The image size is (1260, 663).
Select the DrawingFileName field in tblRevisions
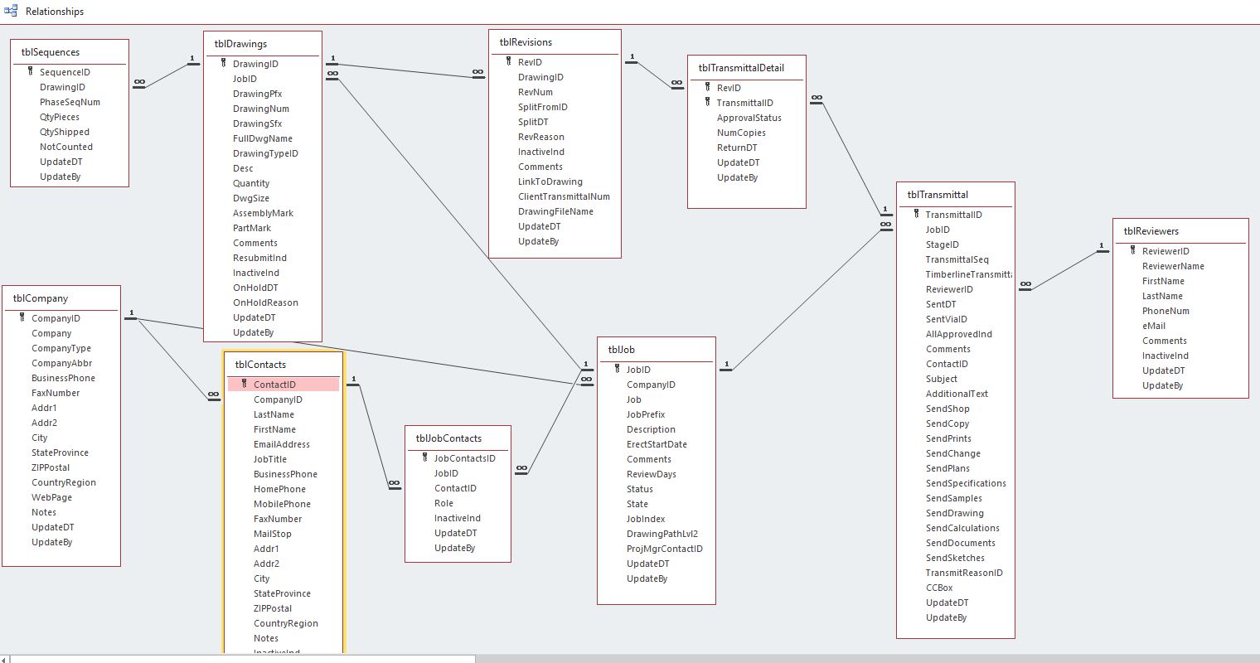click(x=556, y=211)
